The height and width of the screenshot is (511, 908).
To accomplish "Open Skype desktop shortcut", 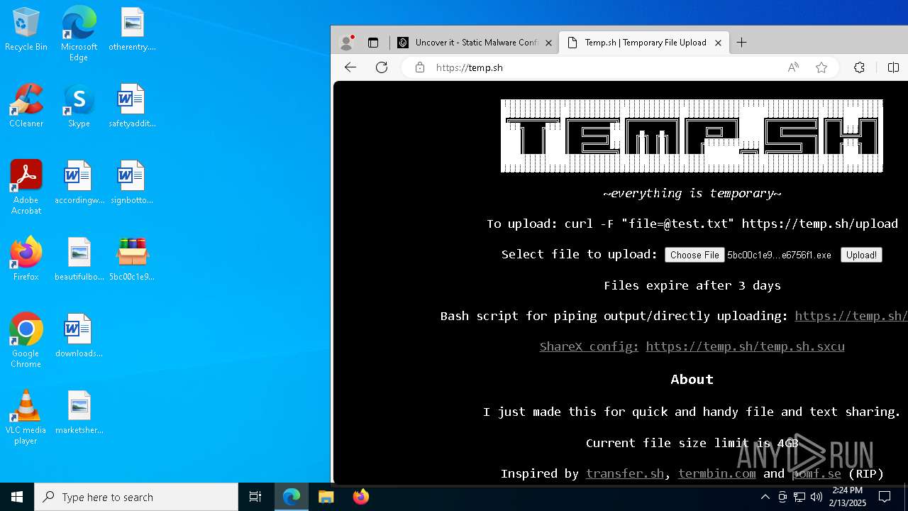I will click(x=79, y=106).
